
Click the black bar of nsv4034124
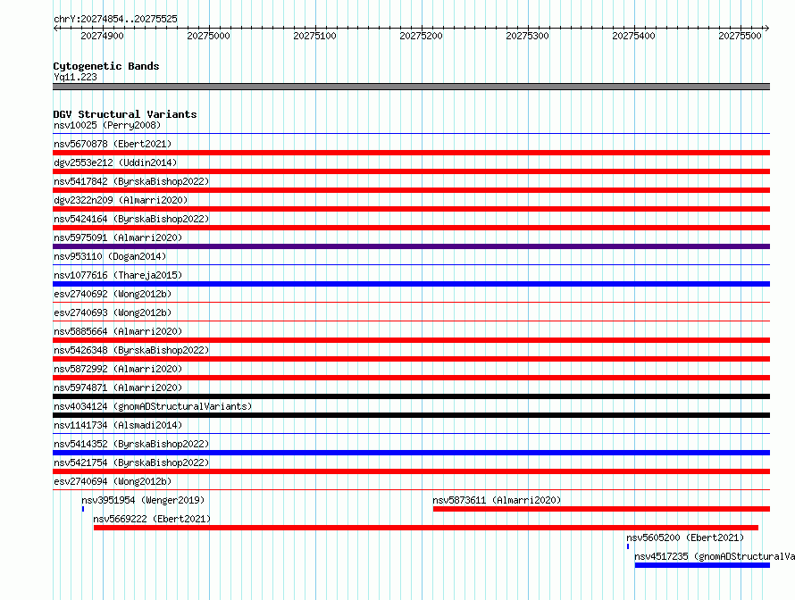click(x=411, y=415)
